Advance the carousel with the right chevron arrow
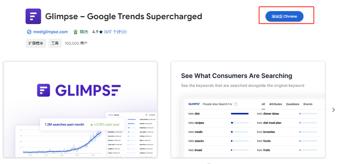This screenshot has height=164, width=350. click(x=334, y=110)
